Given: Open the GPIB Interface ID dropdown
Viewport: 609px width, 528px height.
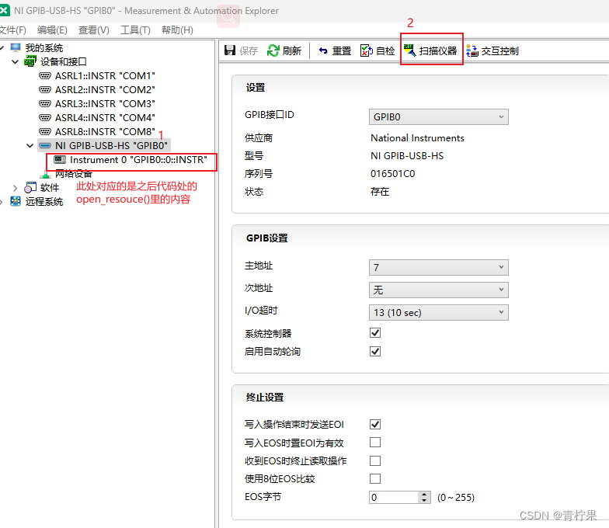Looking at the screenshot, I should (x=438, y=116).
